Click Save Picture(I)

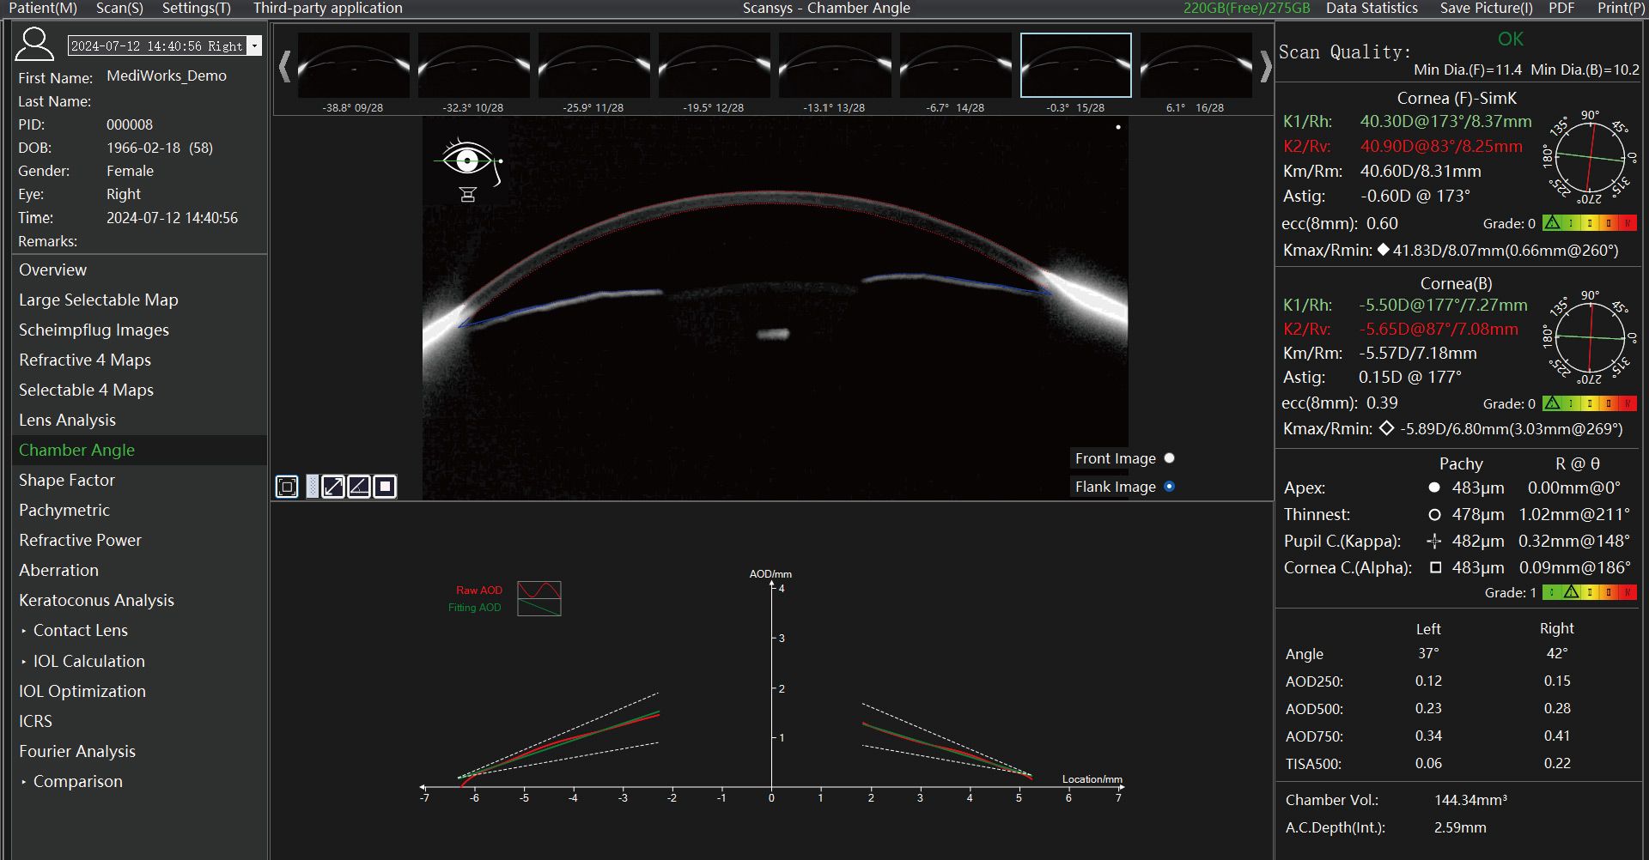point(1486,8)
